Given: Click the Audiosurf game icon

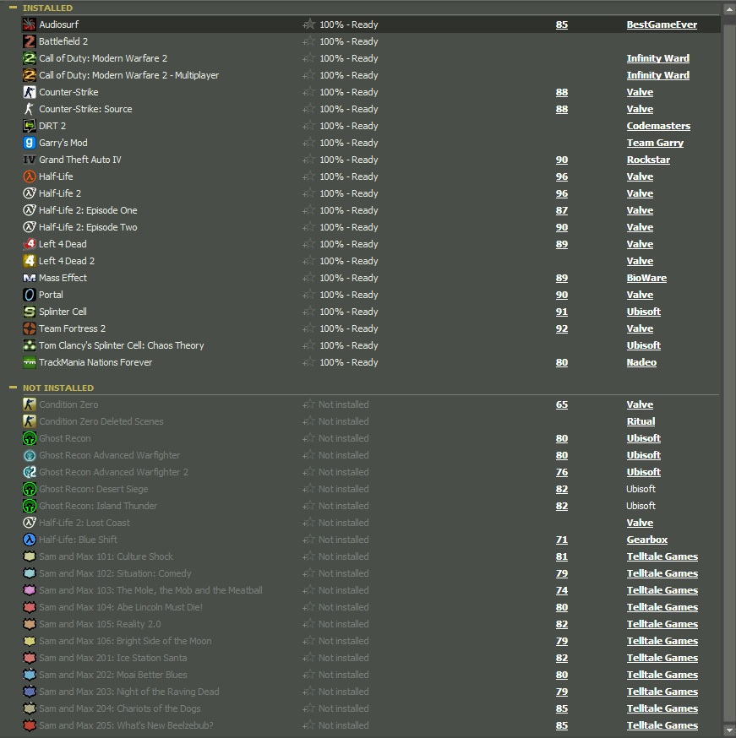Looking at the screenshot, I should coord(30,24).
